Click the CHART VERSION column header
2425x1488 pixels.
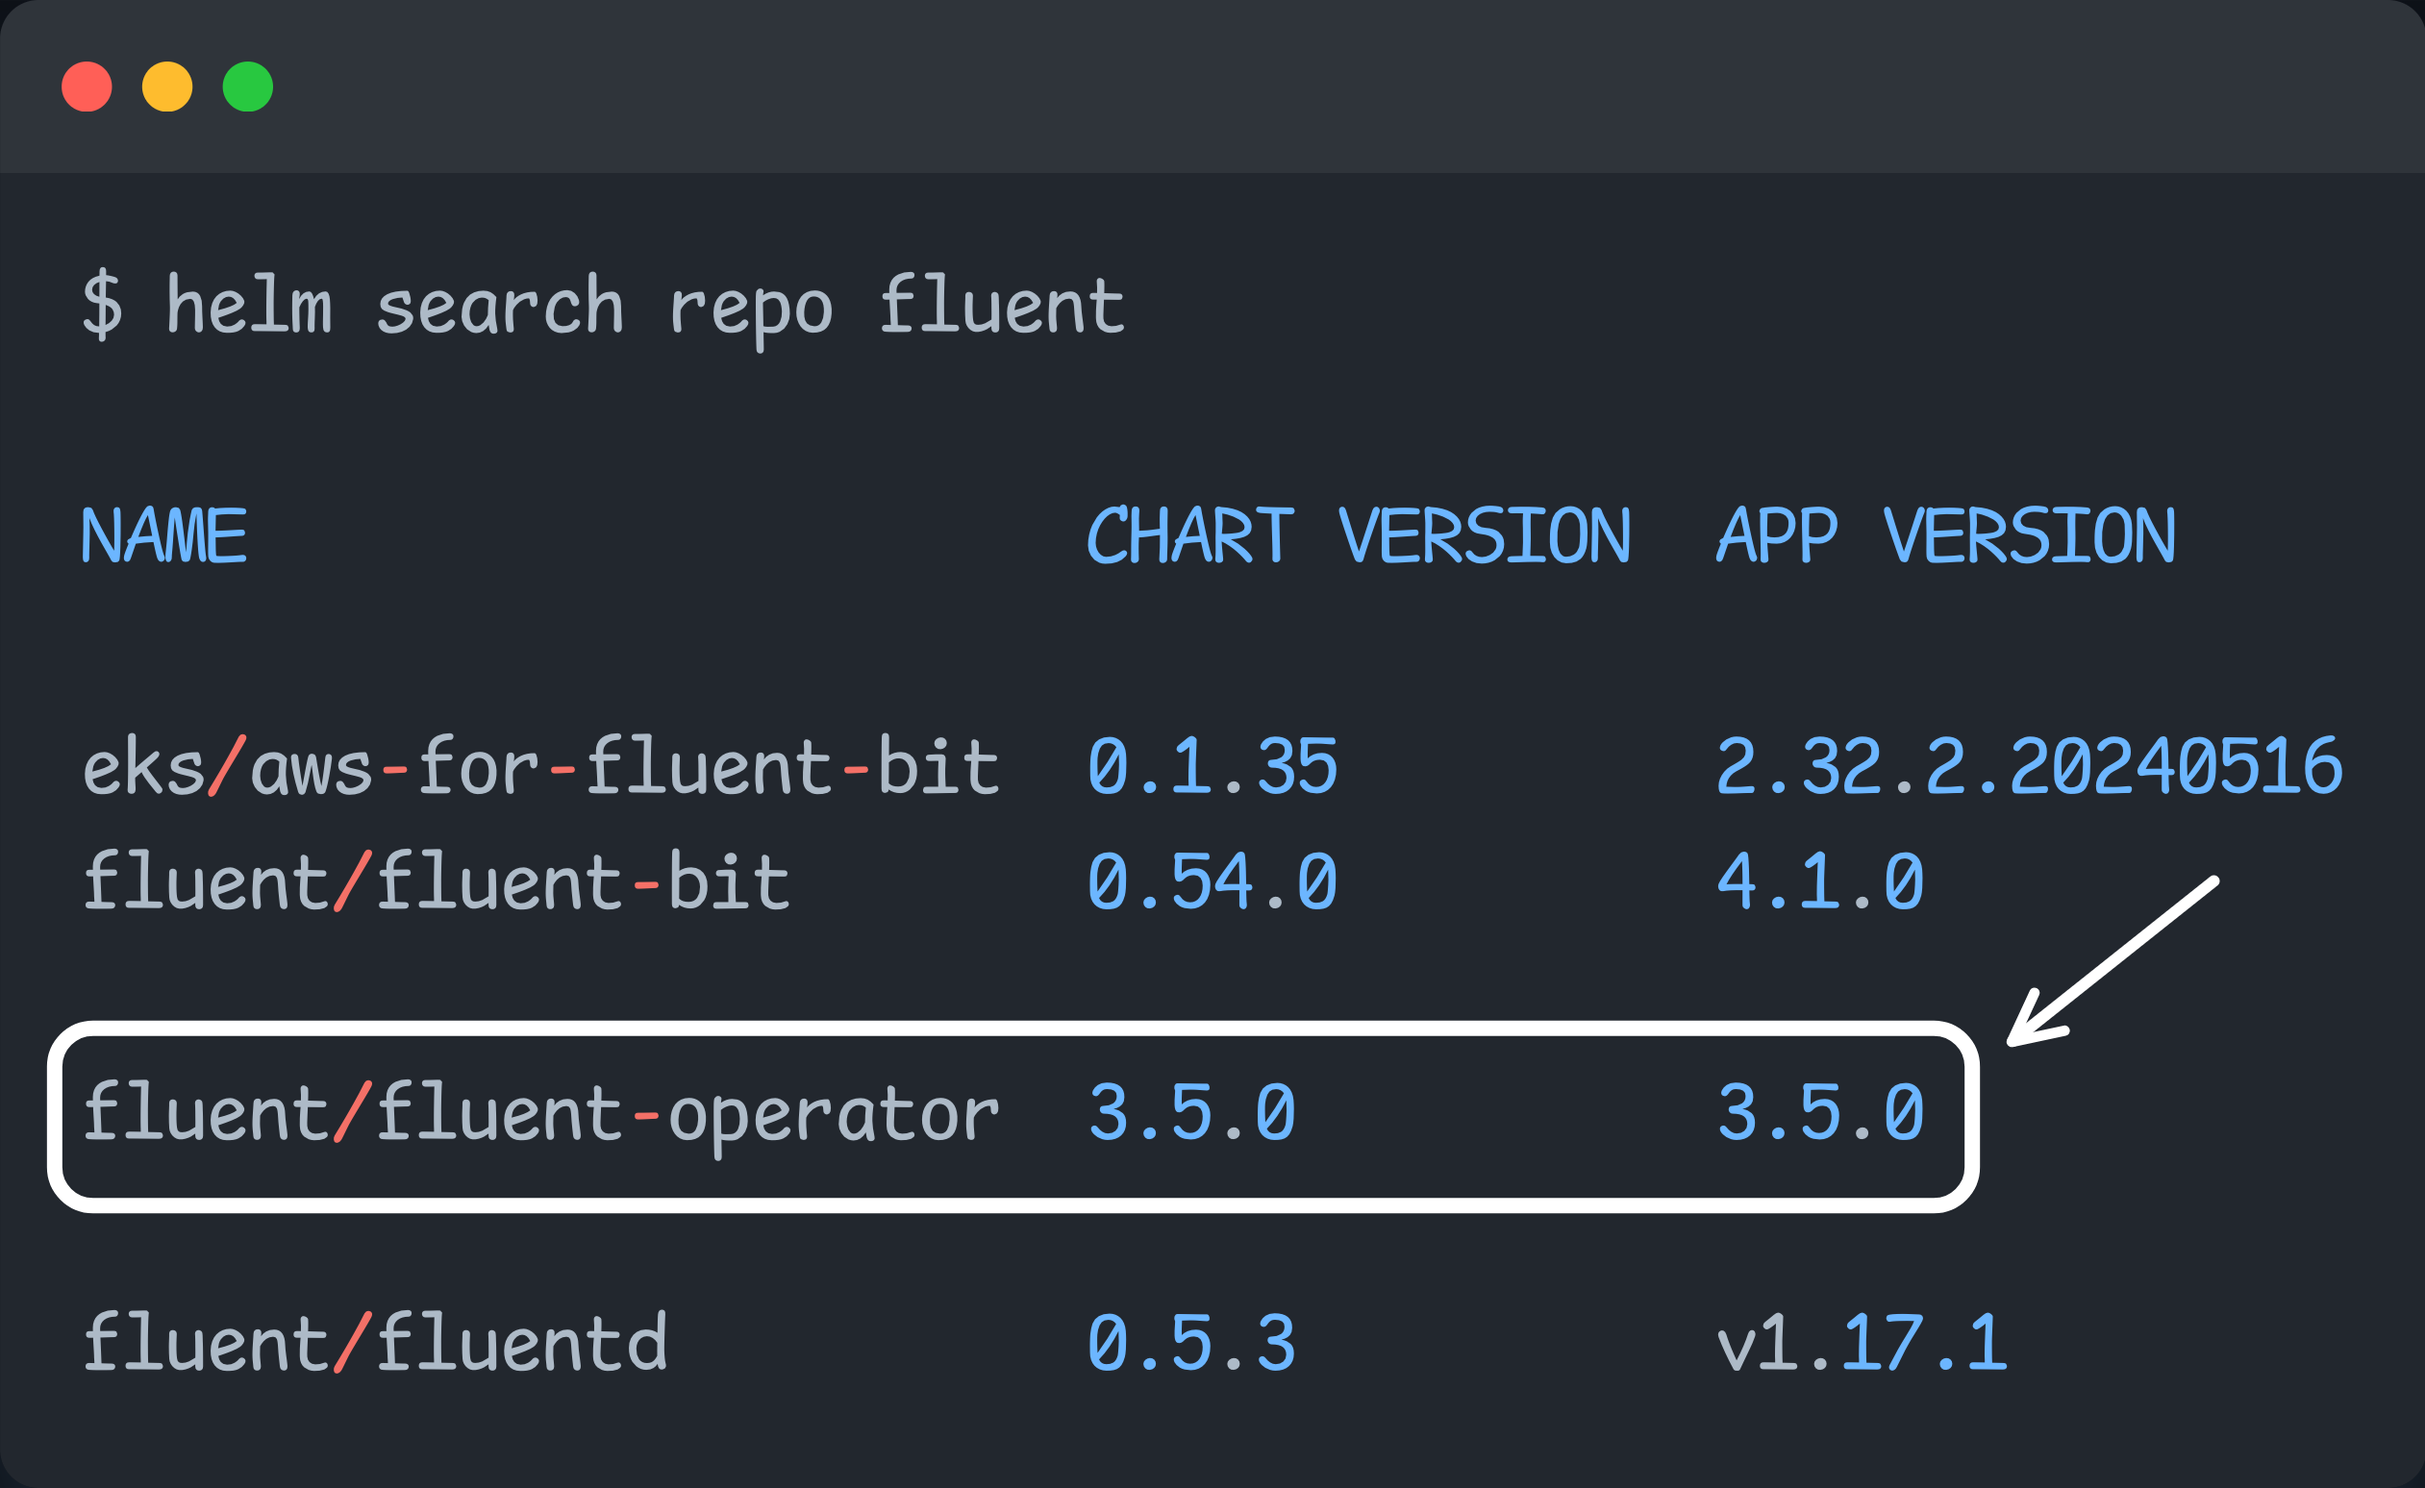pyautogui.click(x=1358, y=536)
